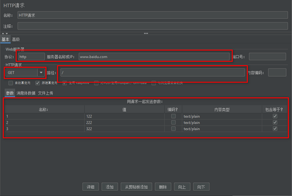
Task: Open the HTTP method dropdown showing GET
Action: tap(25, 73)
